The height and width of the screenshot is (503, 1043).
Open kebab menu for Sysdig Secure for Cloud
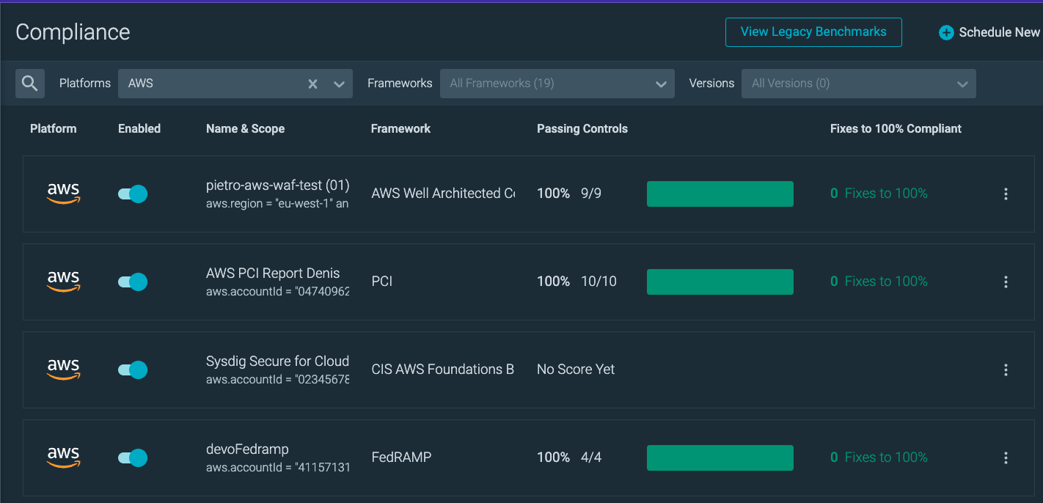pos(1006,370)
